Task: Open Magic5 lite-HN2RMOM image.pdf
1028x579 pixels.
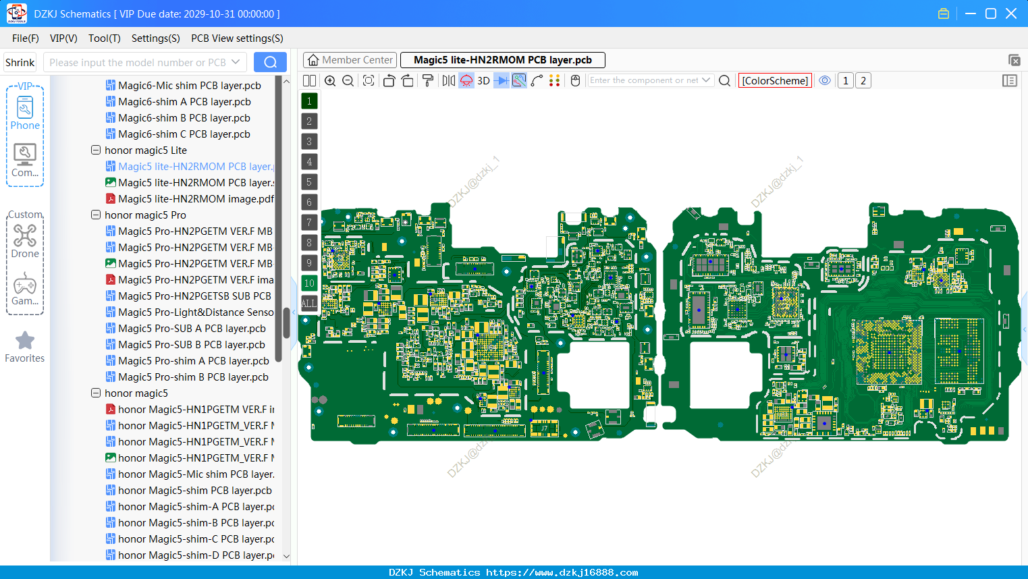Action: 190,198
